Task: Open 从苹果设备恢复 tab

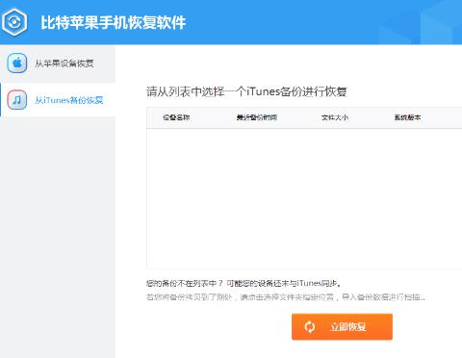Action: 58,64
